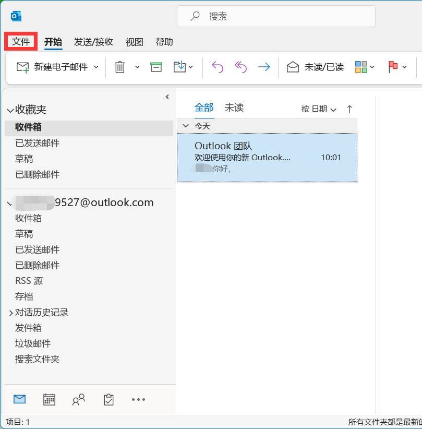Screen dimensions: 422x429
Task: Open the Calendar view icon
Action: (49, 399)
